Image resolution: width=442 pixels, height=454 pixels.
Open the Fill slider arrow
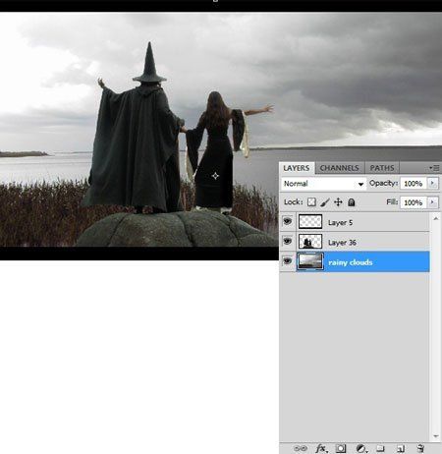pyautogui.click(x=432, y=202)
